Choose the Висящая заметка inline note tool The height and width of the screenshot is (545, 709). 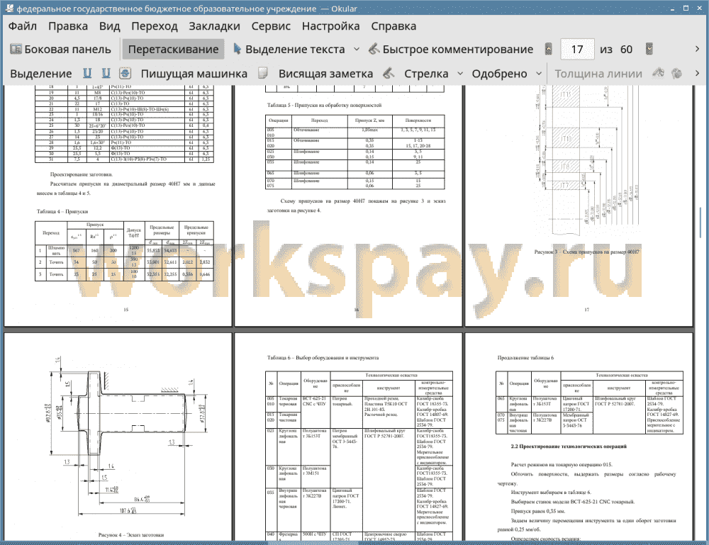pos(325,74)
